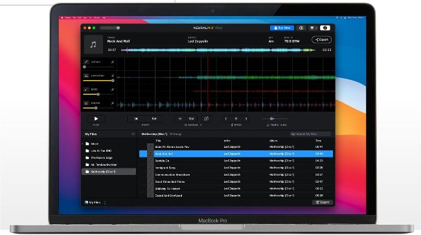Viewport: 421px width, 235px height.
Task: Select the Music folder
Action: click(108, 144)
